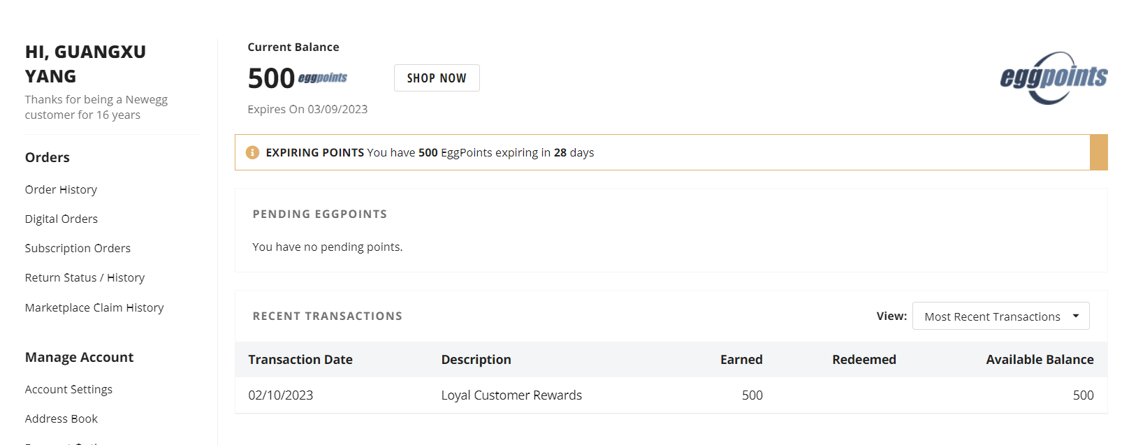Open Return Status / History

[85, 277]
